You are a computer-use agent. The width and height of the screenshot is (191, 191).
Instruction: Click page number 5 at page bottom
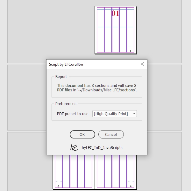(x=131, y=186)
